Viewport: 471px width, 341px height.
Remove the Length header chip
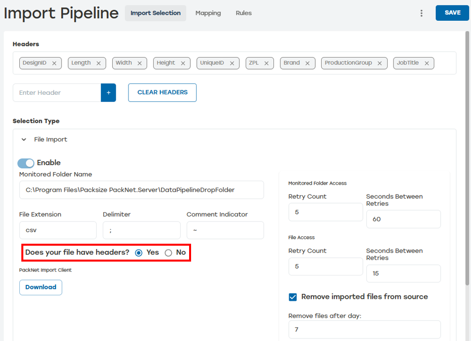(99, 64)
